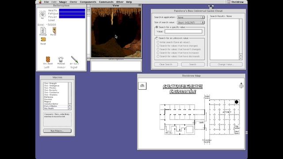Select the Battleaxe macro

[49, 97]
